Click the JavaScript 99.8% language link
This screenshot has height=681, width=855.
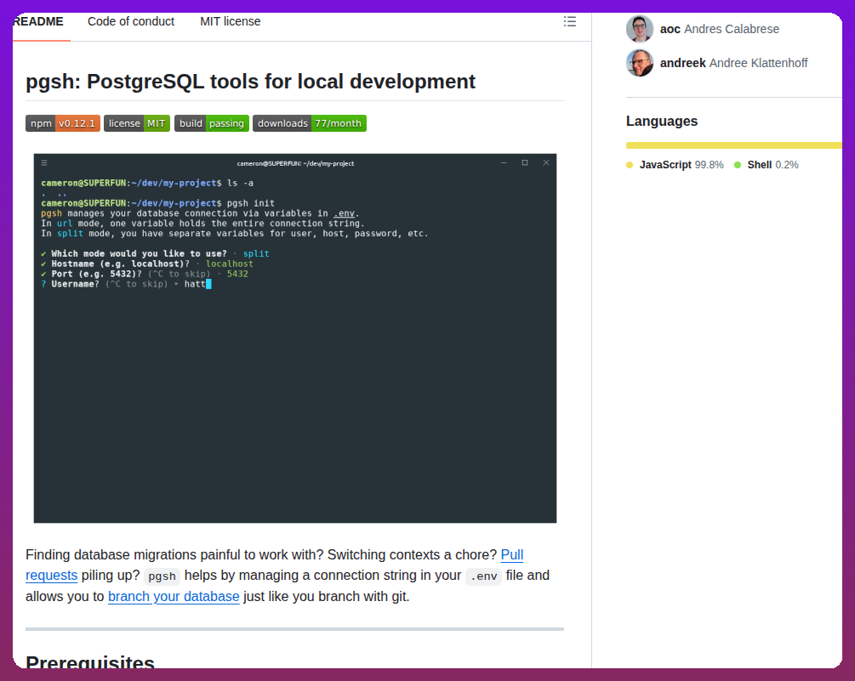click(675, 165)
